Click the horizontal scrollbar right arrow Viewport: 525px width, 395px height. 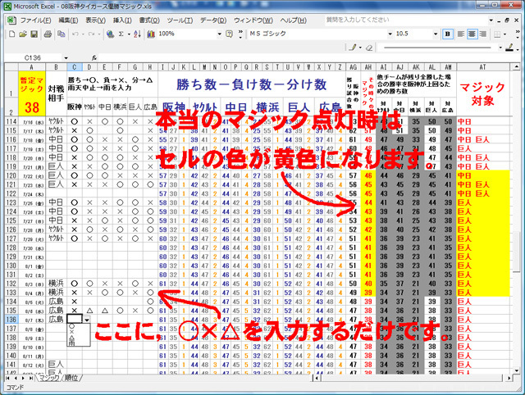click(509, 379)
